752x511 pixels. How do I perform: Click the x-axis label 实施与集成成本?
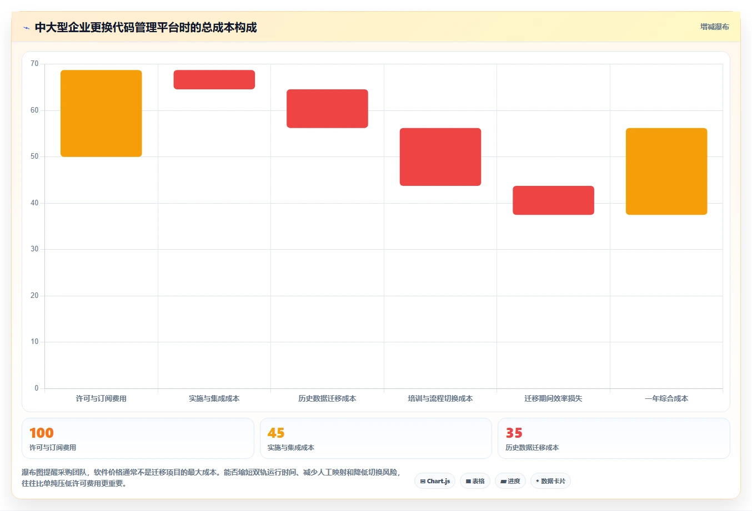[x=214, y=398]
